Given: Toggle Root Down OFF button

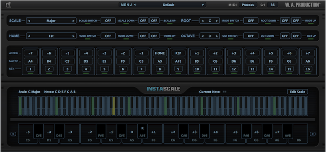Looking at the screenshot, I should point(285,21).
